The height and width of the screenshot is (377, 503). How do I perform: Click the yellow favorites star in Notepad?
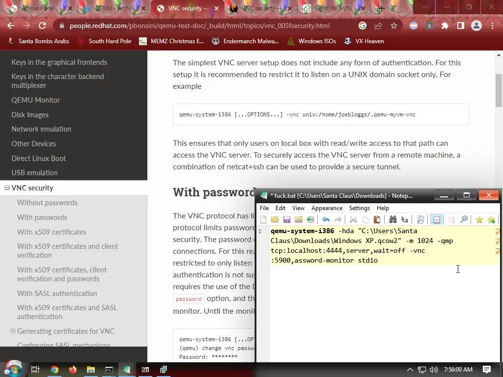(479, 219)
